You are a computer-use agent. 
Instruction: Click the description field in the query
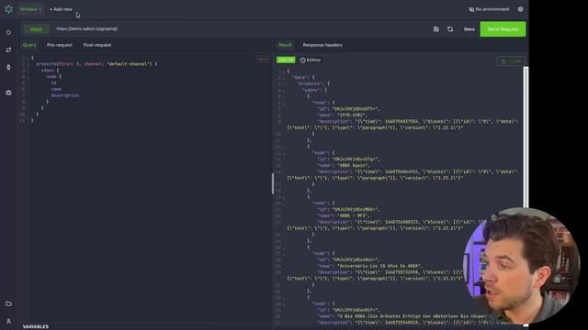coord(65,95)
